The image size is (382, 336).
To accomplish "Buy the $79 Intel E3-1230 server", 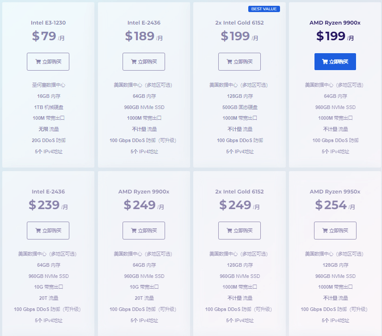I will coord(48,62).
